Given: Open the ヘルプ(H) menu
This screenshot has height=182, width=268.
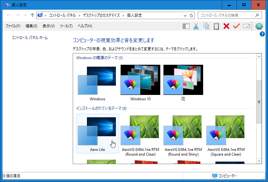Looking at the screenshot, I should click(85, 26).
